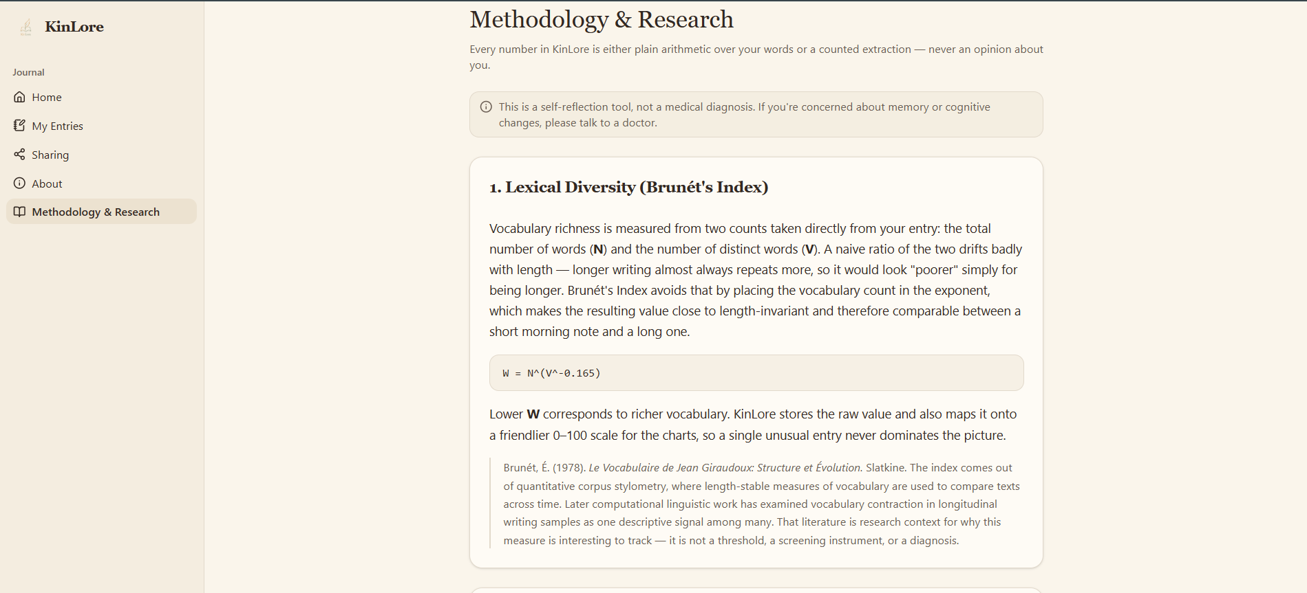The width and height of the screenshot is (1307, 593).
Task: Select Methodology & Research in sidebar
Action: (x=101, y=212)
